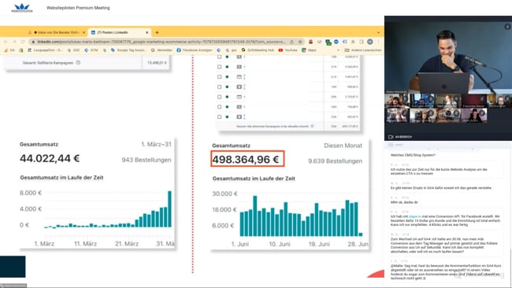The height and width of the screenshot is (288, 512).
Task: Tick the third campaign row checkbox
Action: (x=220, y=76)
